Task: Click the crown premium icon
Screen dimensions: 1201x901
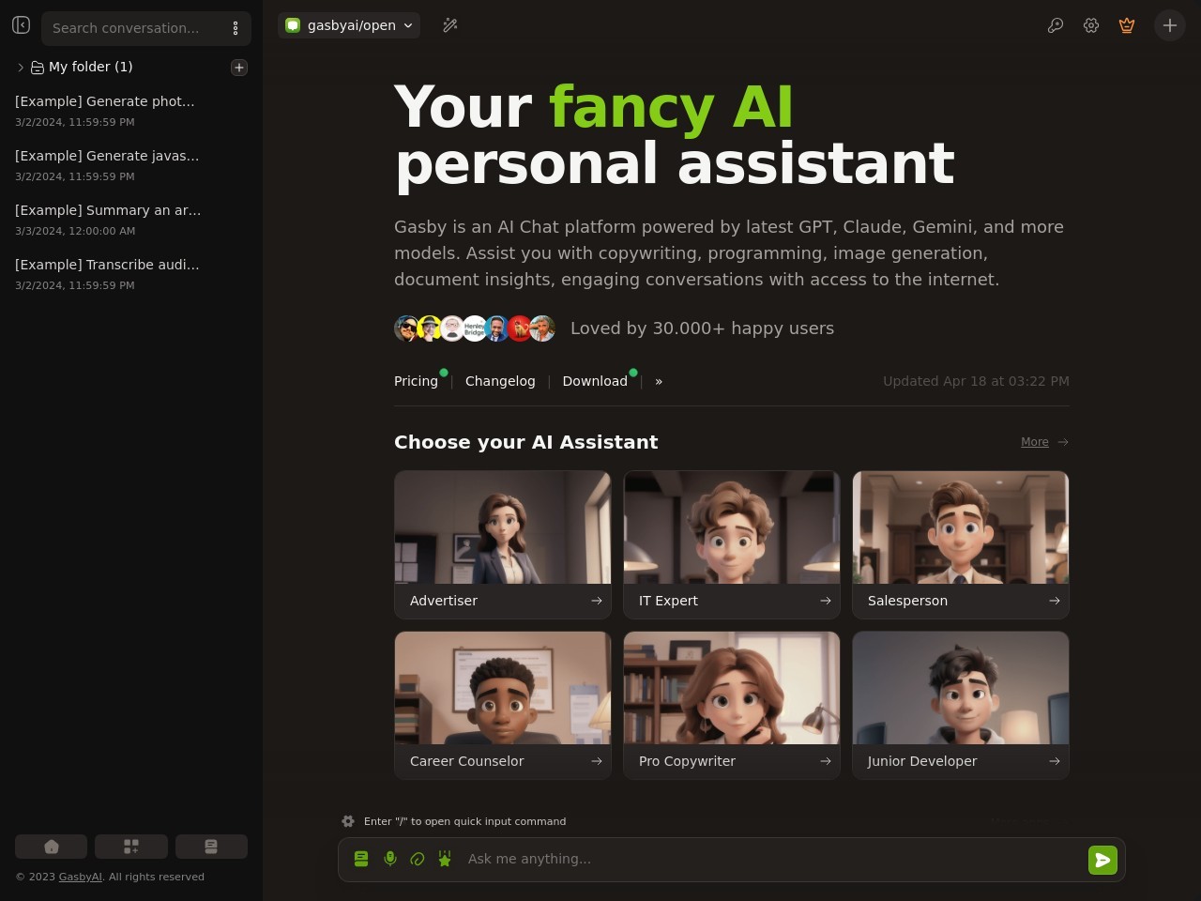Action: pos(1127,25)
